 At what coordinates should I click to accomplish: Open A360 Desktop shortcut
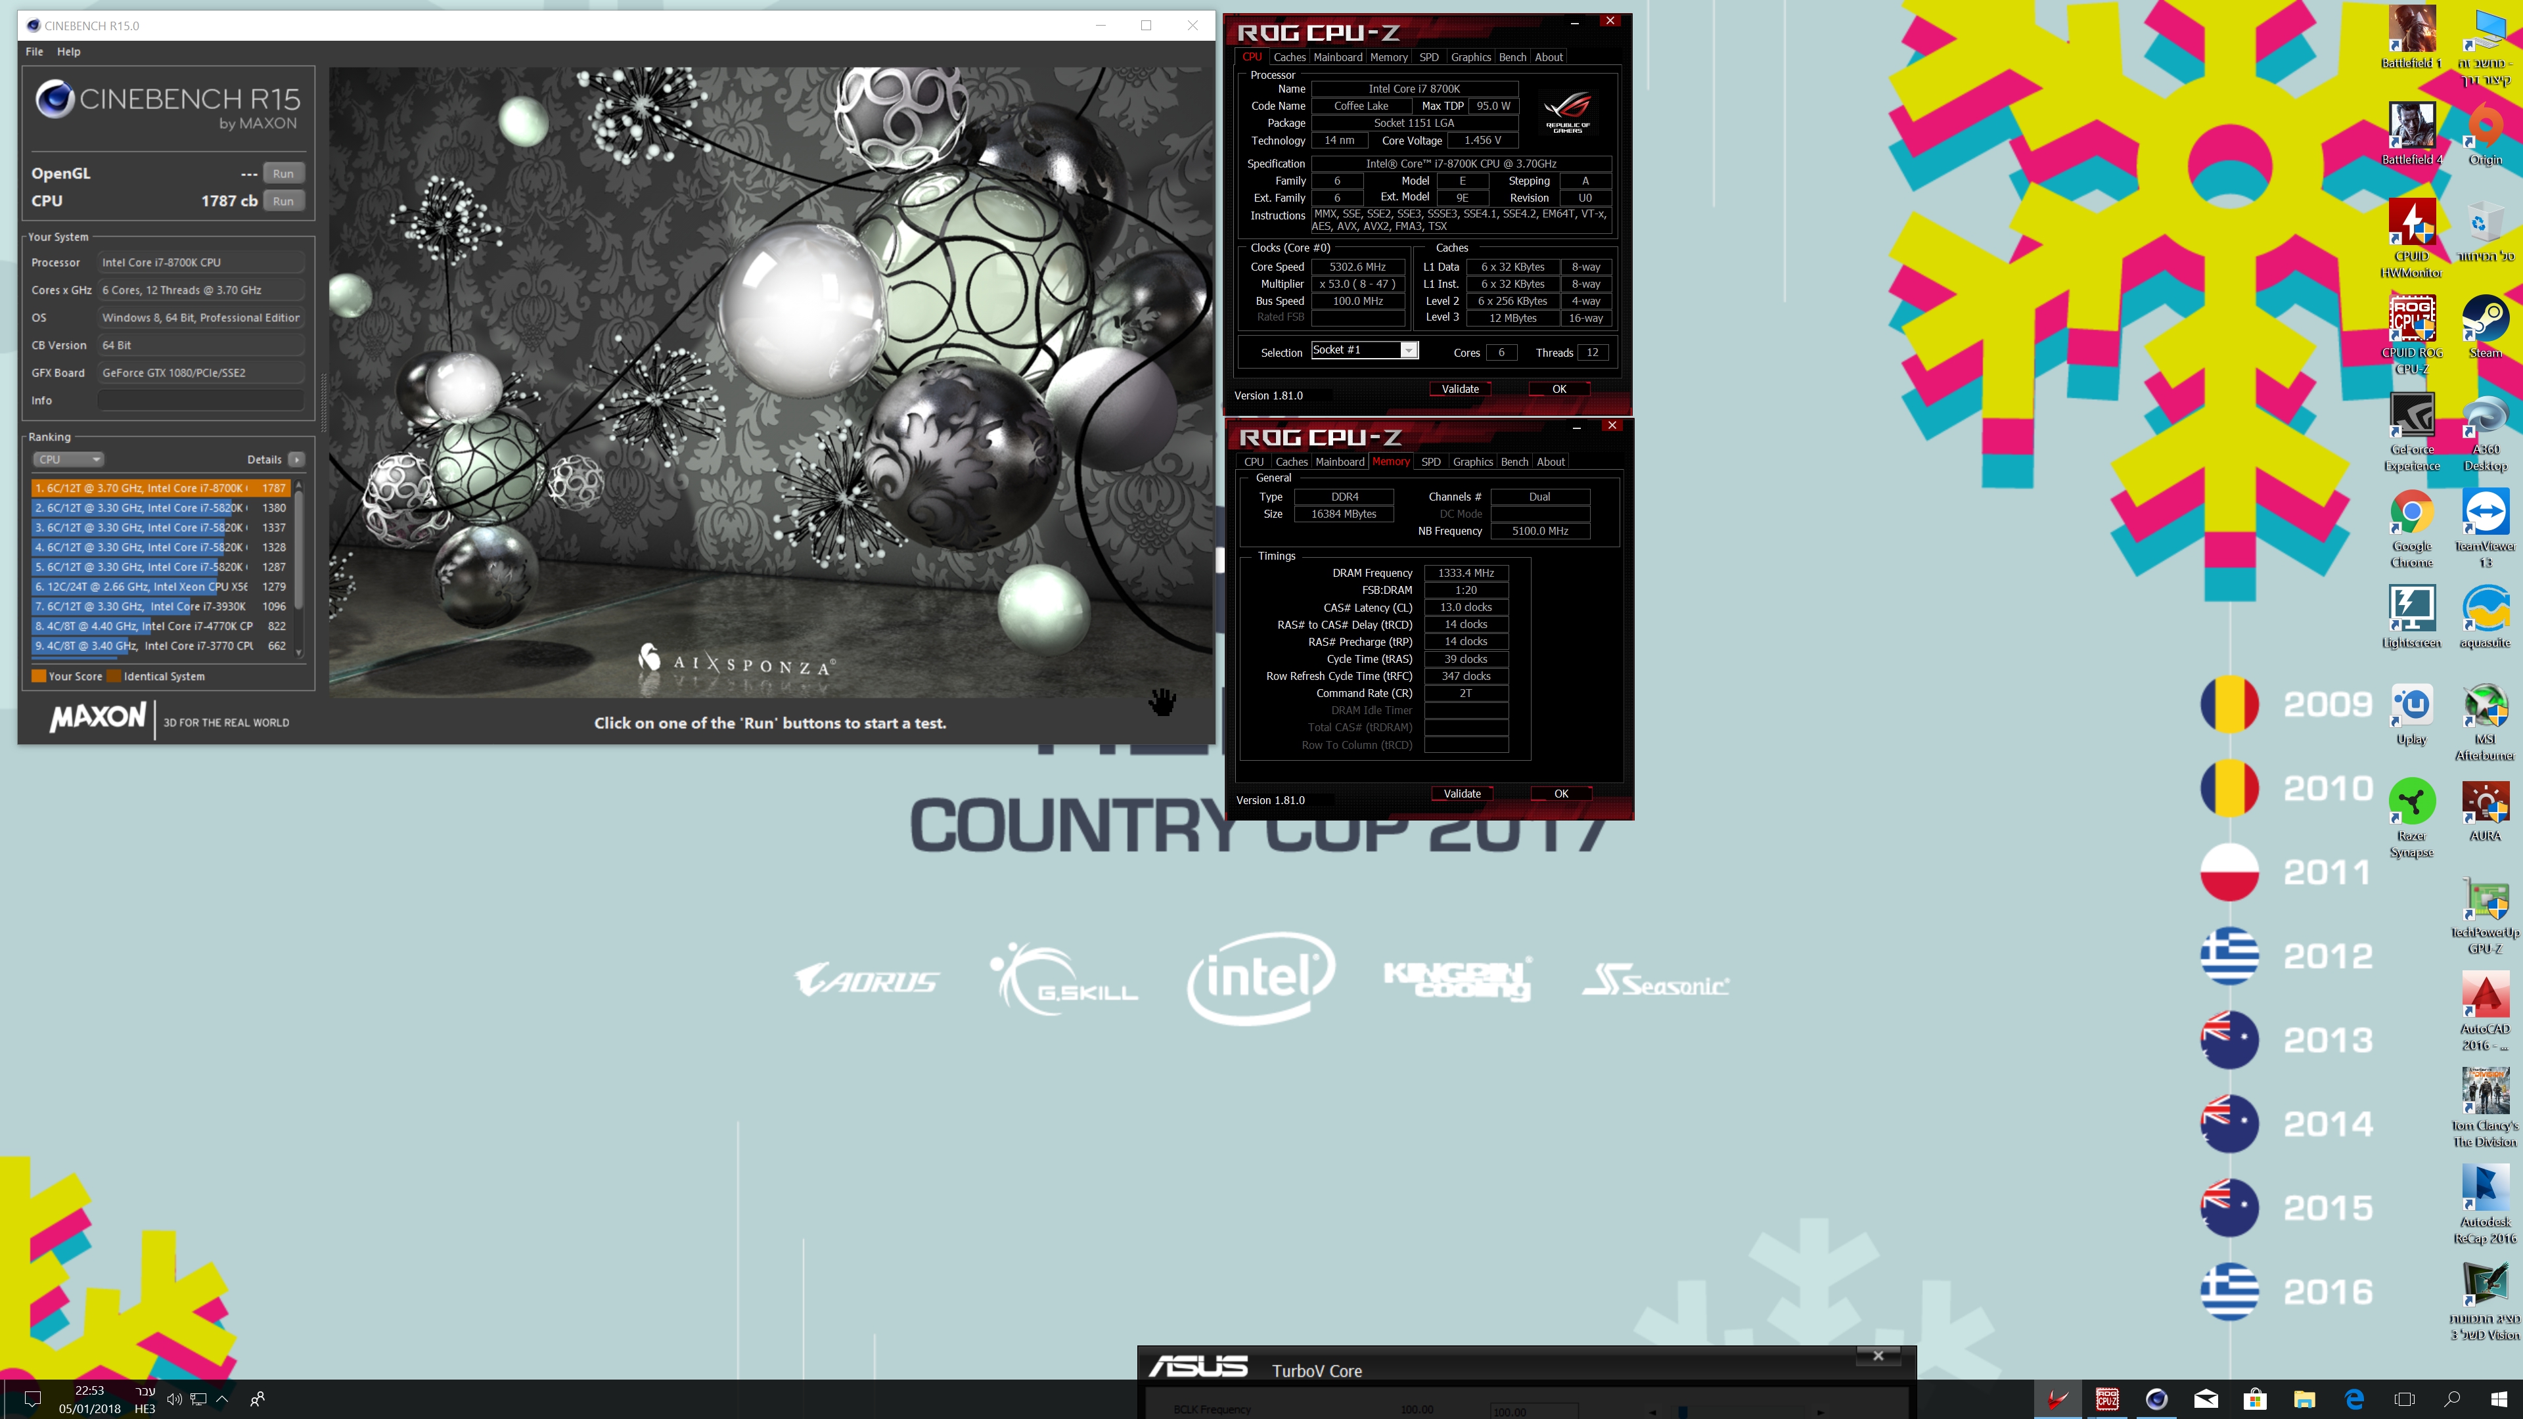(x=2485, y=432)
